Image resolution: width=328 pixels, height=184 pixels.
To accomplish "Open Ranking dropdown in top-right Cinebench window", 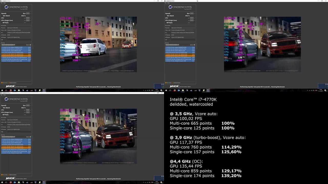I will coord(172,45).
